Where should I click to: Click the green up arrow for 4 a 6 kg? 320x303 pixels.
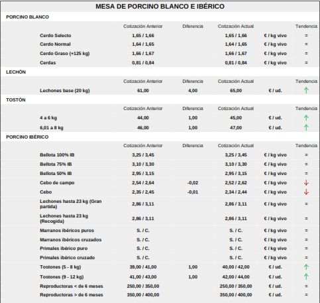(x=306, y=117)
